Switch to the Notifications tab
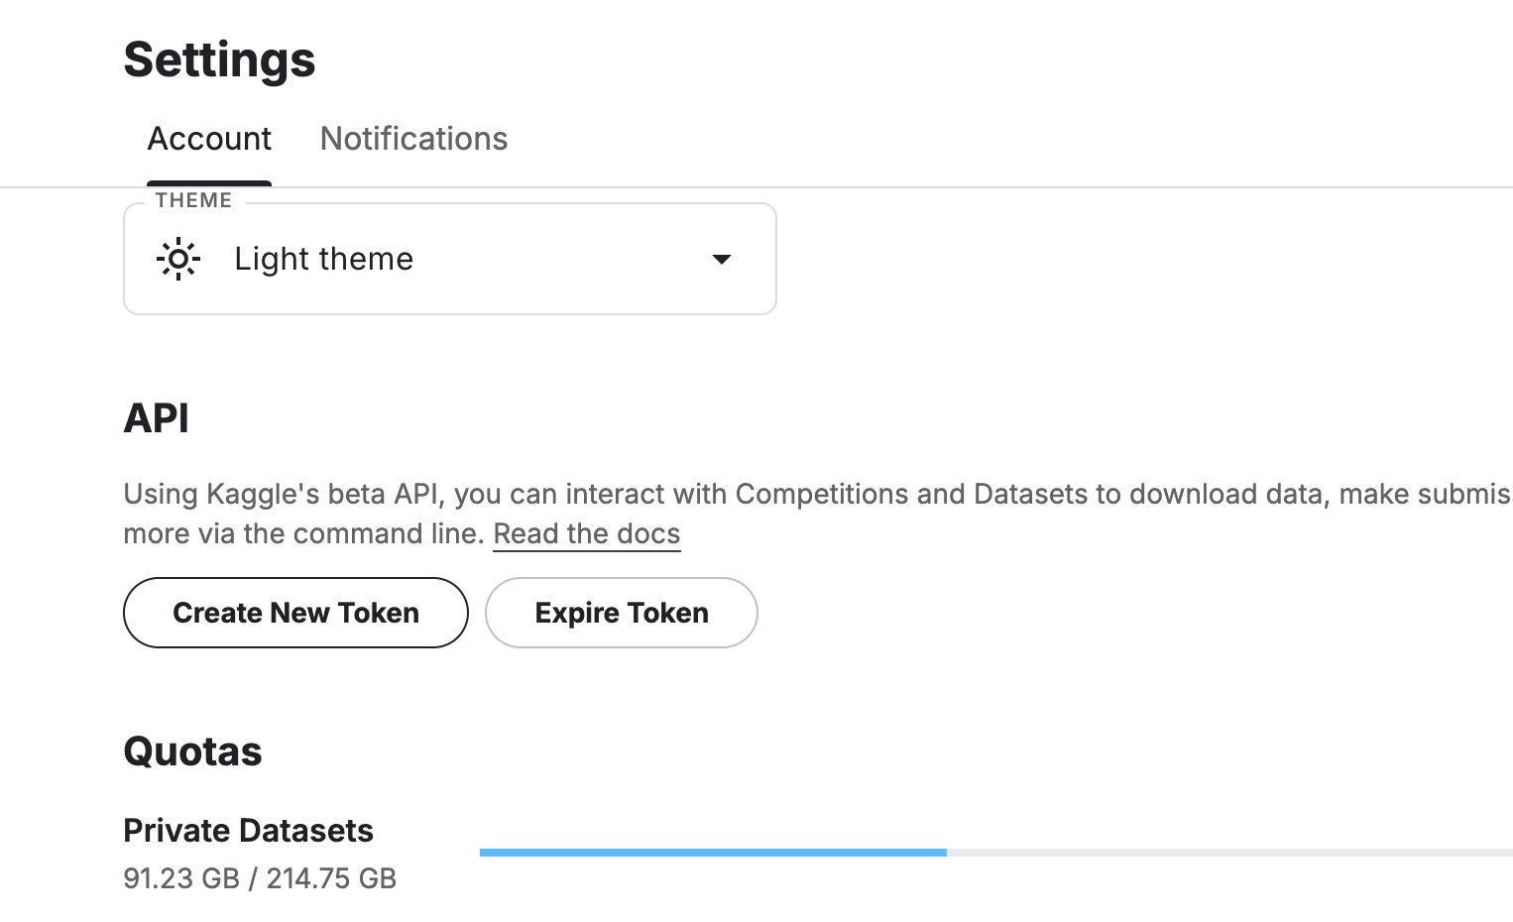The image size is (1513, 922). [413, 139]
